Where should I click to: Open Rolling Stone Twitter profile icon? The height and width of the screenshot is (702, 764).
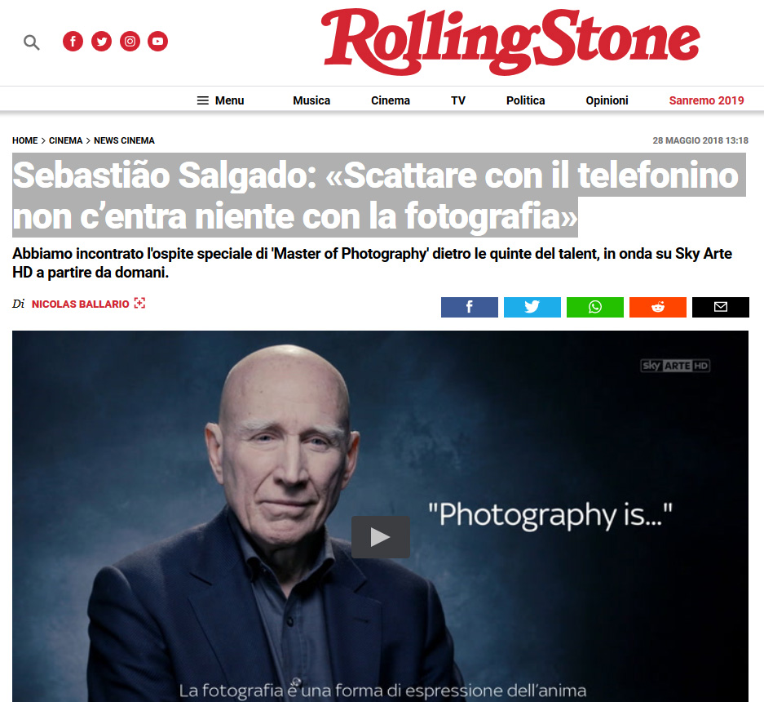click(x=101, y=42)
